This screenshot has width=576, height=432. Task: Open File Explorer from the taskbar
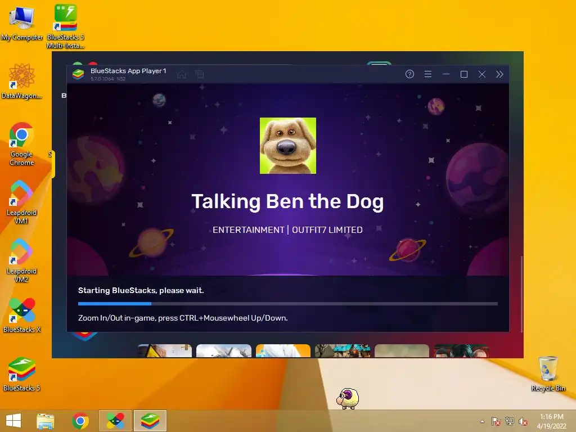coord(46,421)
